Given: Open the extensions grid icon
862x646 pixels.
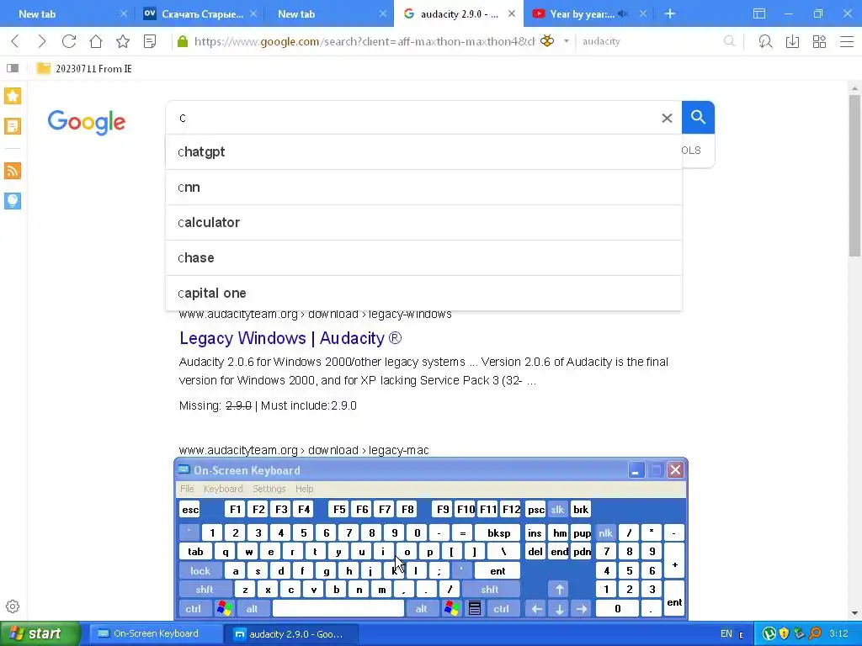Looking at the screenshot, I should tap(819, 41).
